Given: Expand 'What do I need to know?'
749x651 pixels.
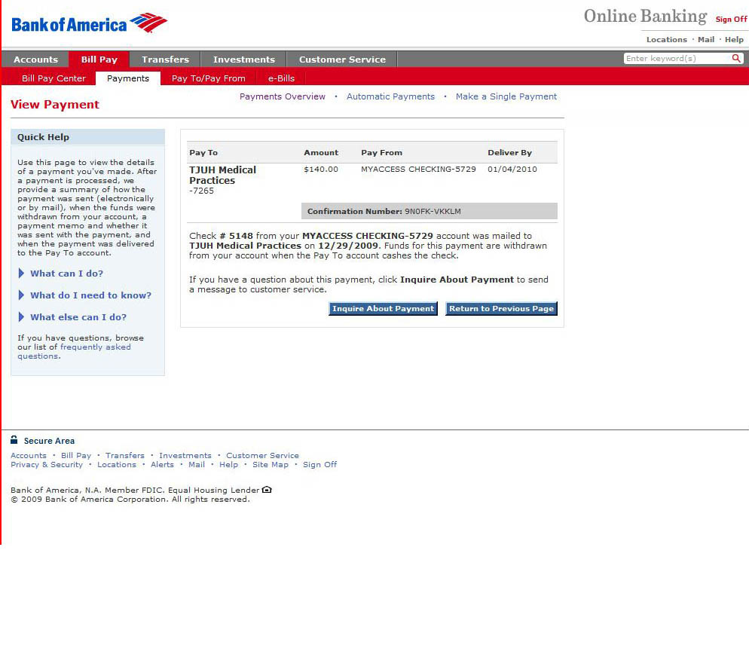Looking at the screenshot, I should tap(90, 295).
